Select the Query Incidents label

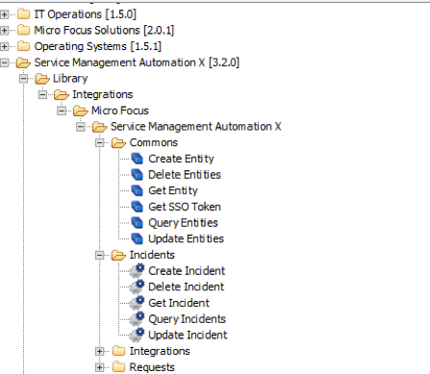coord(188,319)
